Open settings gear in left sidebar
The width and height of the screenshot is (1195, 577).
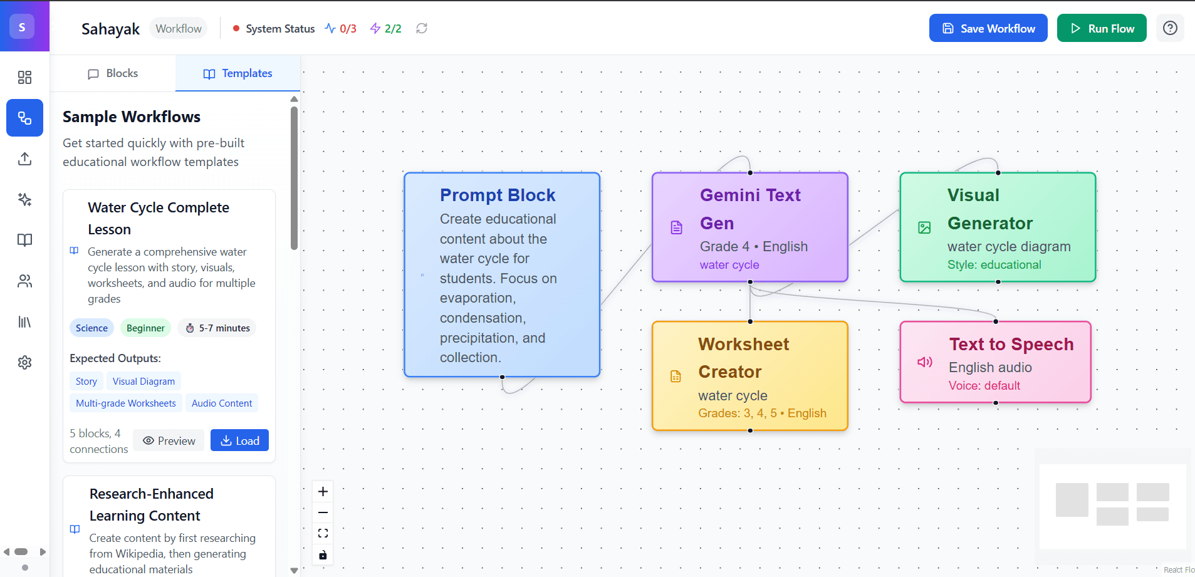pyautogui.click(x=24, y=363)
